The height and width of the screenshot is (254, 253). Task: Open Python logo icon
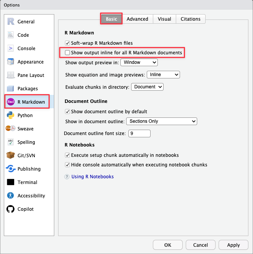point(11,115)
